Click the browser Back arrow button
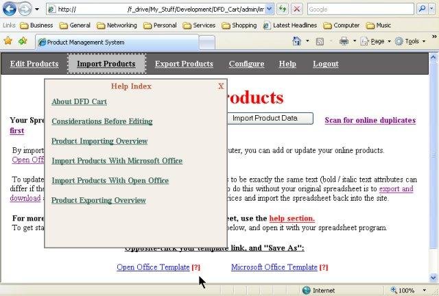 pyautogui.click(x=9, y=9)
